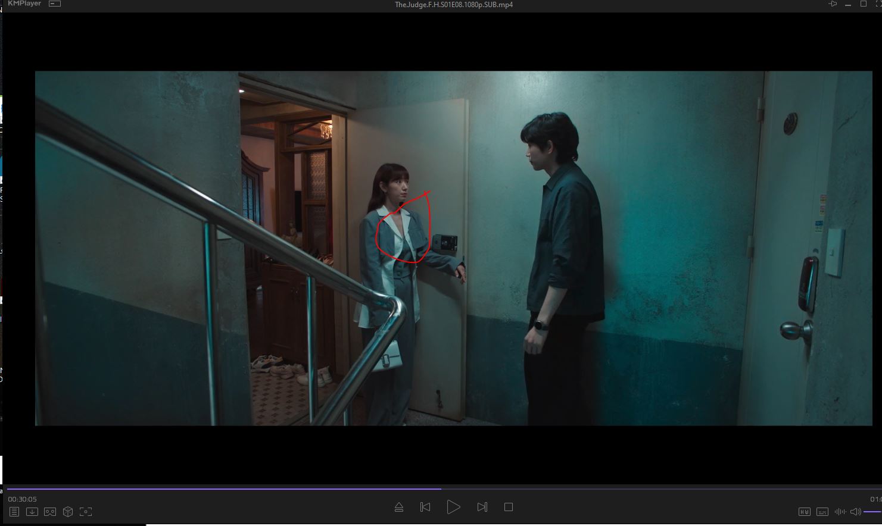Screen dimensions: 882x526
Task: Click the eject/open file button
Action: point(399,507)
